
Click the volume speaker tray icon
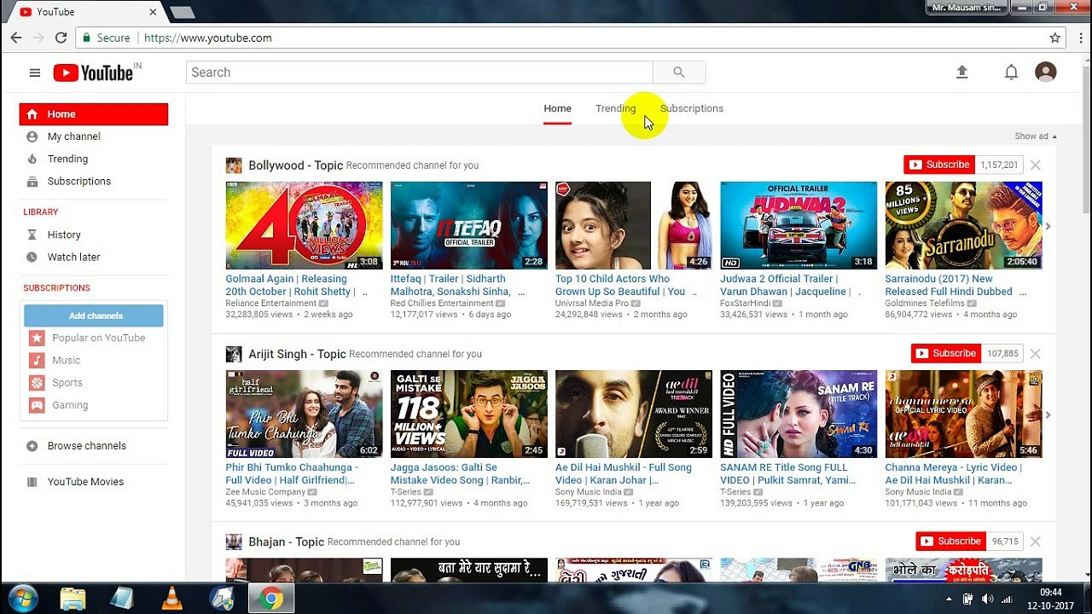[x=987, y=599]
